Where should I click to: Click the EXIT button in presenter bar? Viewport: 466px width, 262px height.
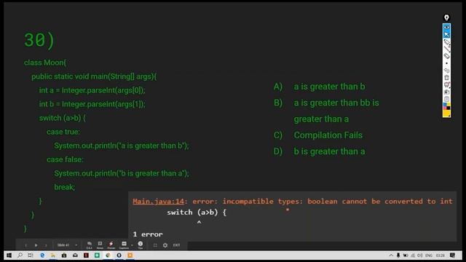[x=176, y=245]
